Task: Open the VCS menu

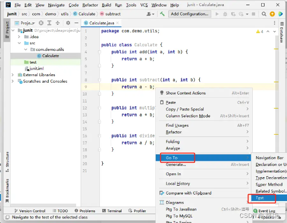Action: coord(144,5)
